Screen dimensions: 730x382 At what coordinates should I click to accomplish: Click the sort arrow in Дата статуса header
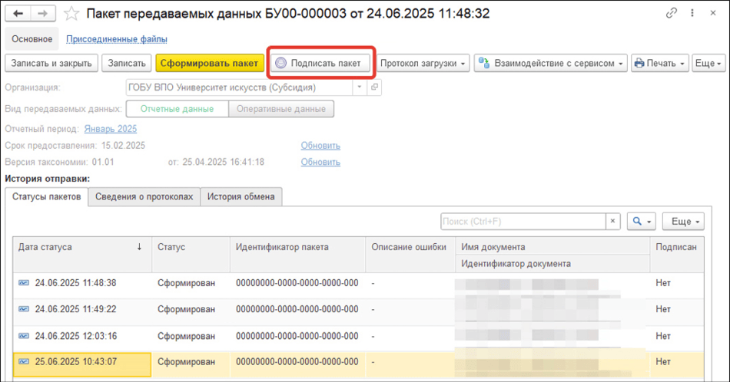point(139,247)
